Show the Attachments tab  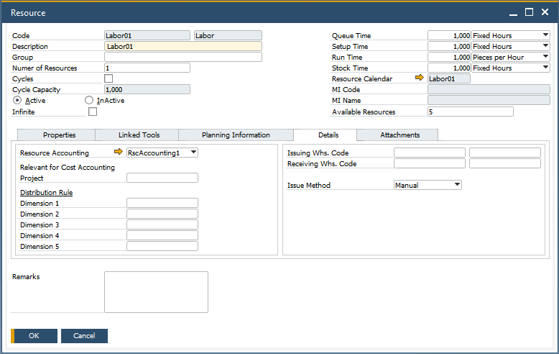[x=399, y=135]
